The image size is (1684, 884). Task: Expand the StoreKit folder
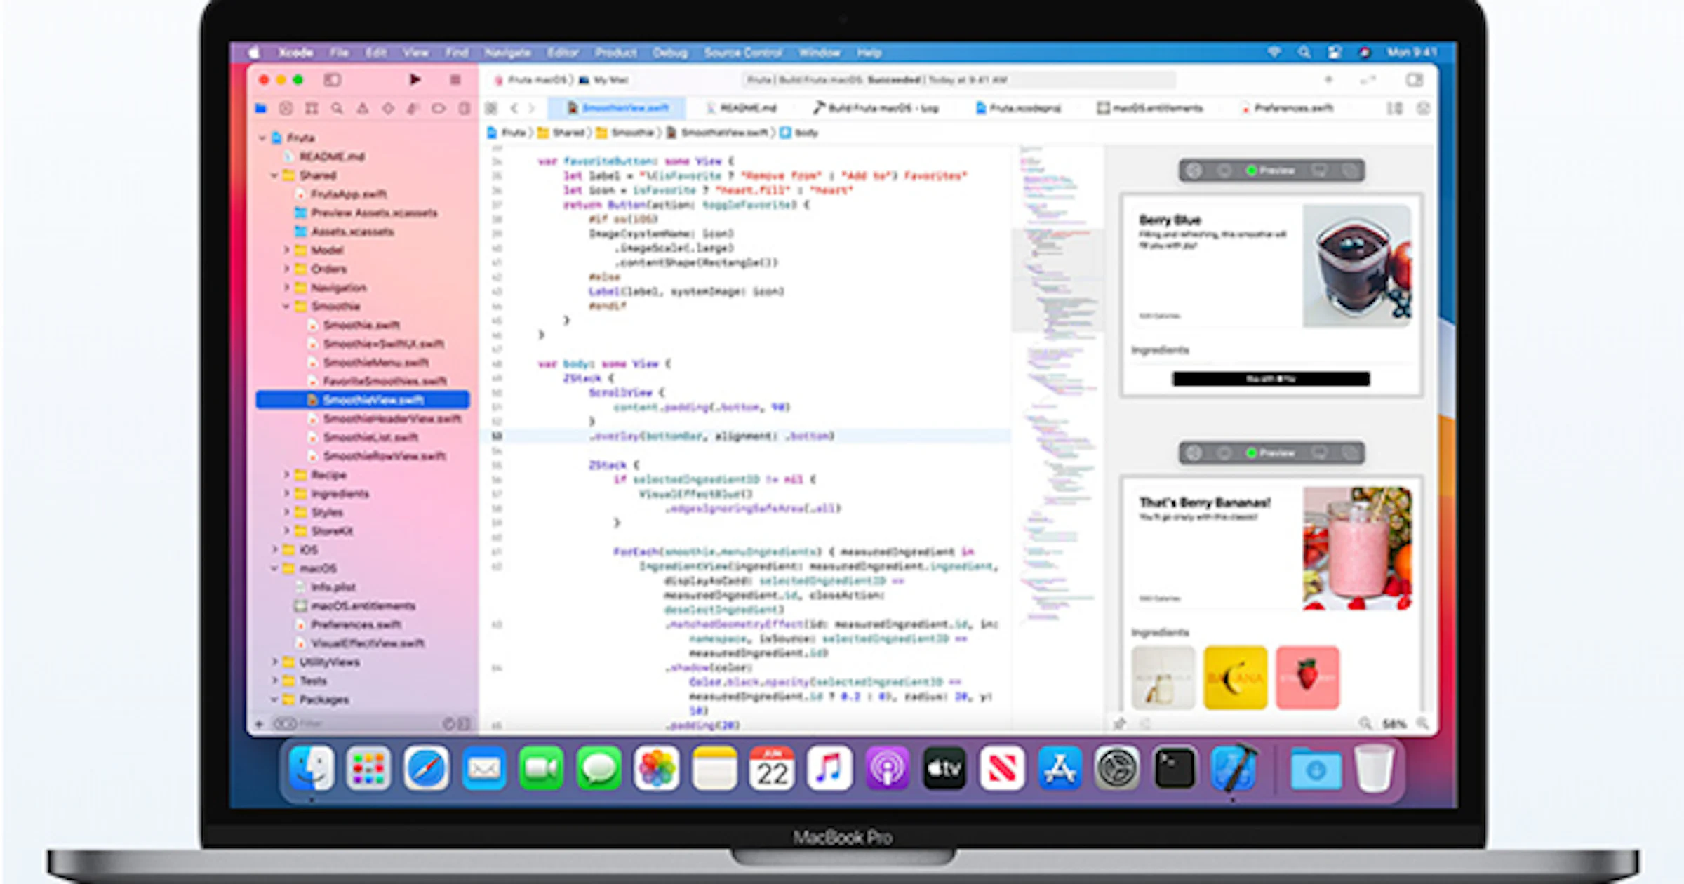click(286, 531)
